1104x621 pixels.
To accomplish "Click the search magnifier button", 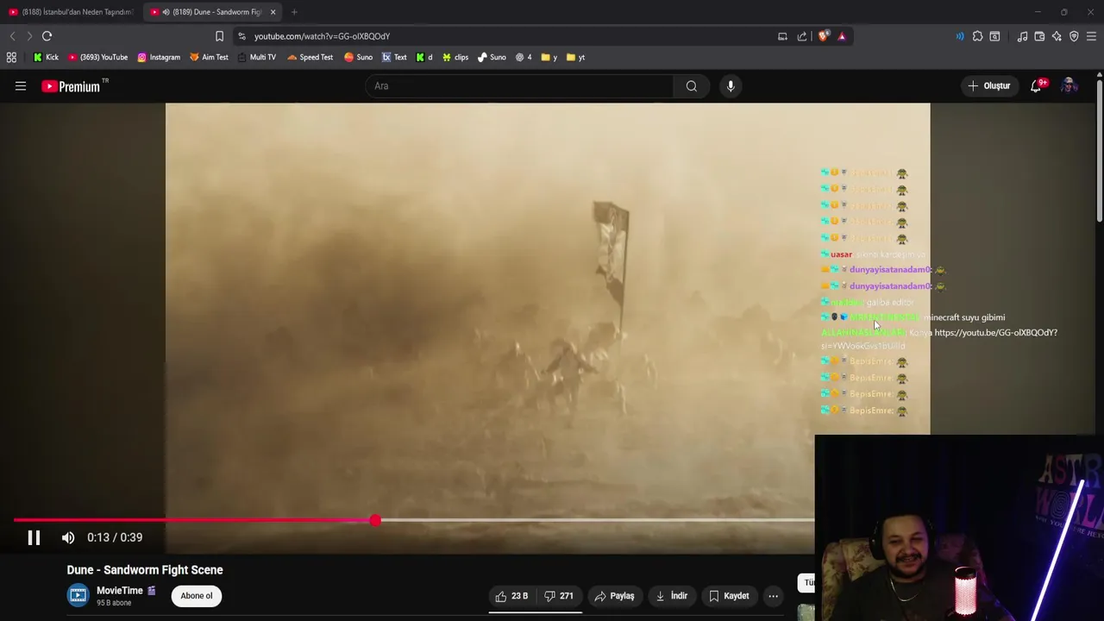I will coord(692,86).
